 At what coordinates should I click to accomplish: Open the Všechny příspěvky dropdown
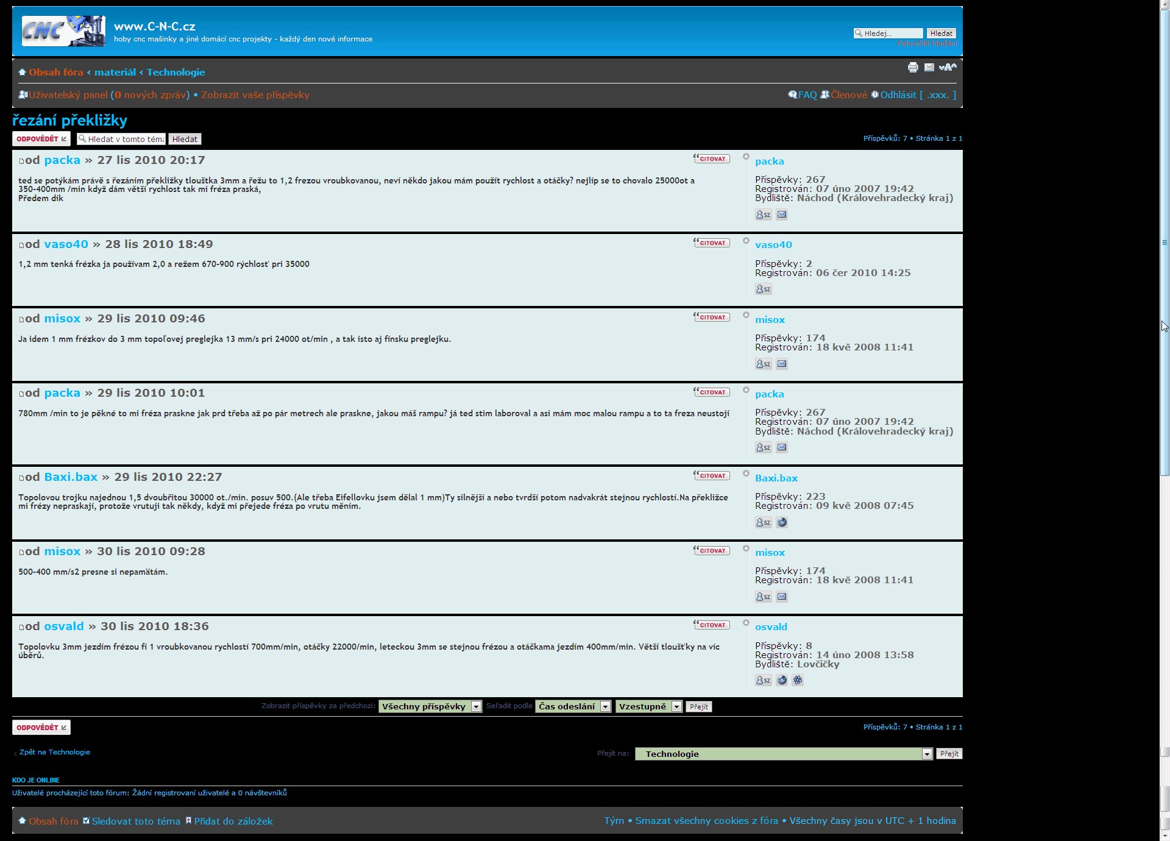coord(430,706)
